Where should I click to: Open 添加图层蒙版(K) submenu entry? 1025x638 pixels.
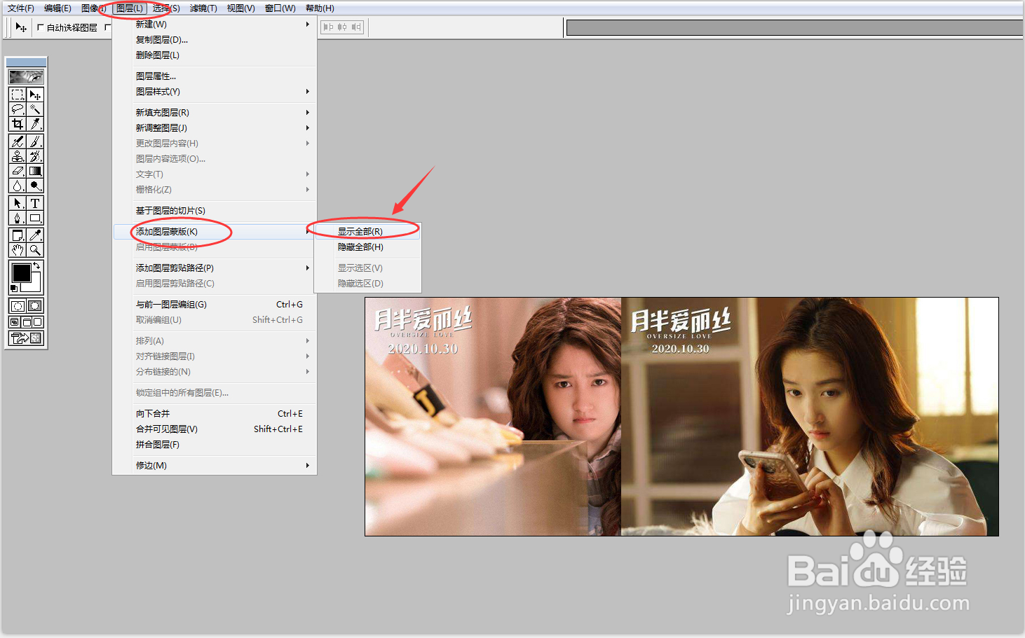[215, 232]
